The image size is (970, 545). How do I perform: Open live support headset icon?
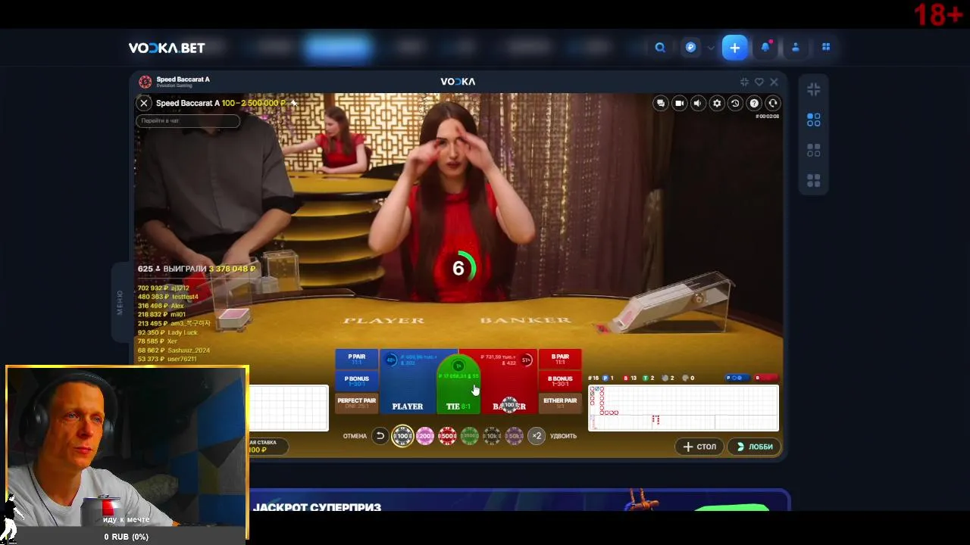point(772,103)
